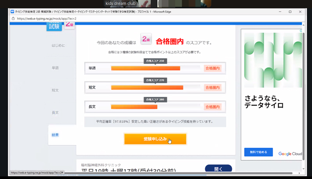Click the 無料で始める ad button

[x=258, y=152]
